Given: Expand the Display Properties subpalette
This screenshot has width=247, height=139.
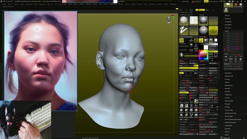Looking at the screenshot, I should (230, 122).
